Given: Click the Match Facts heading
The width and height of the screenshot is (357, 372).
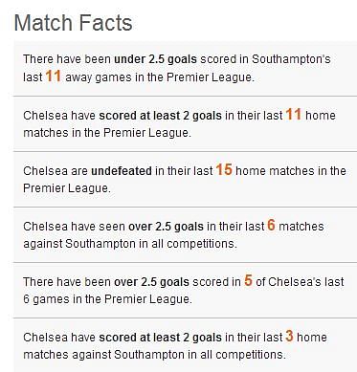Looking at the screenshot, I should (x=73, y=23).
